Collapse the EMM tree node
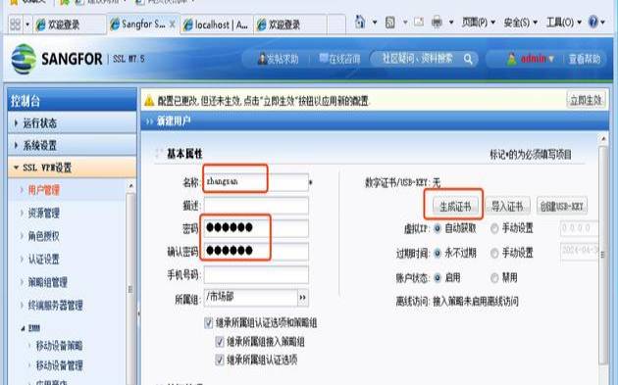Screen dimensions: 618x385 coord(23,328)
